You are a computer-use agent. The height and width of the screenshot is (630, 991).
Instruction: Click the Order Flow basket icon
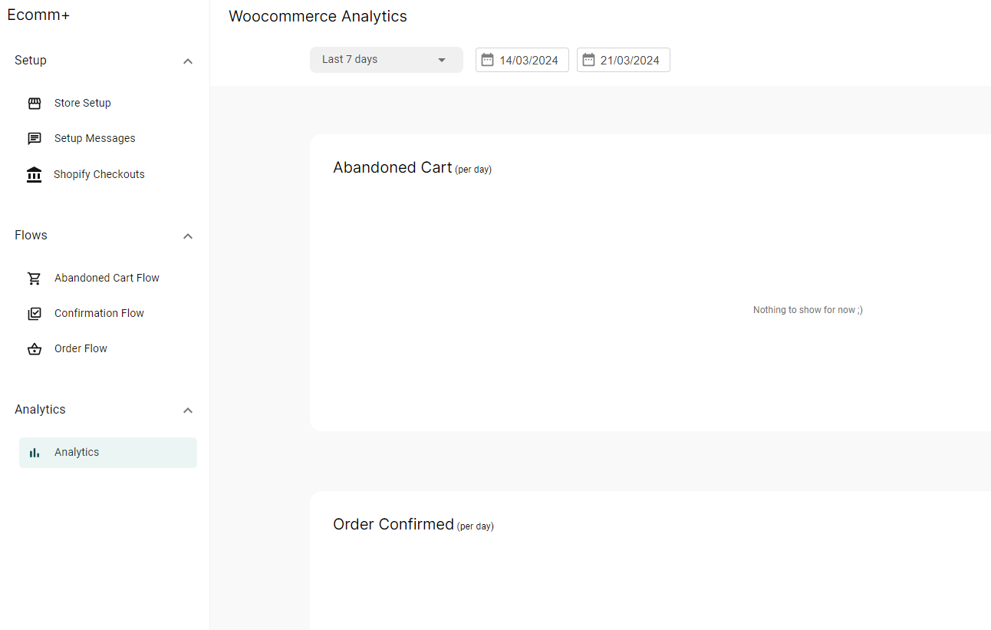click(35, 349)
